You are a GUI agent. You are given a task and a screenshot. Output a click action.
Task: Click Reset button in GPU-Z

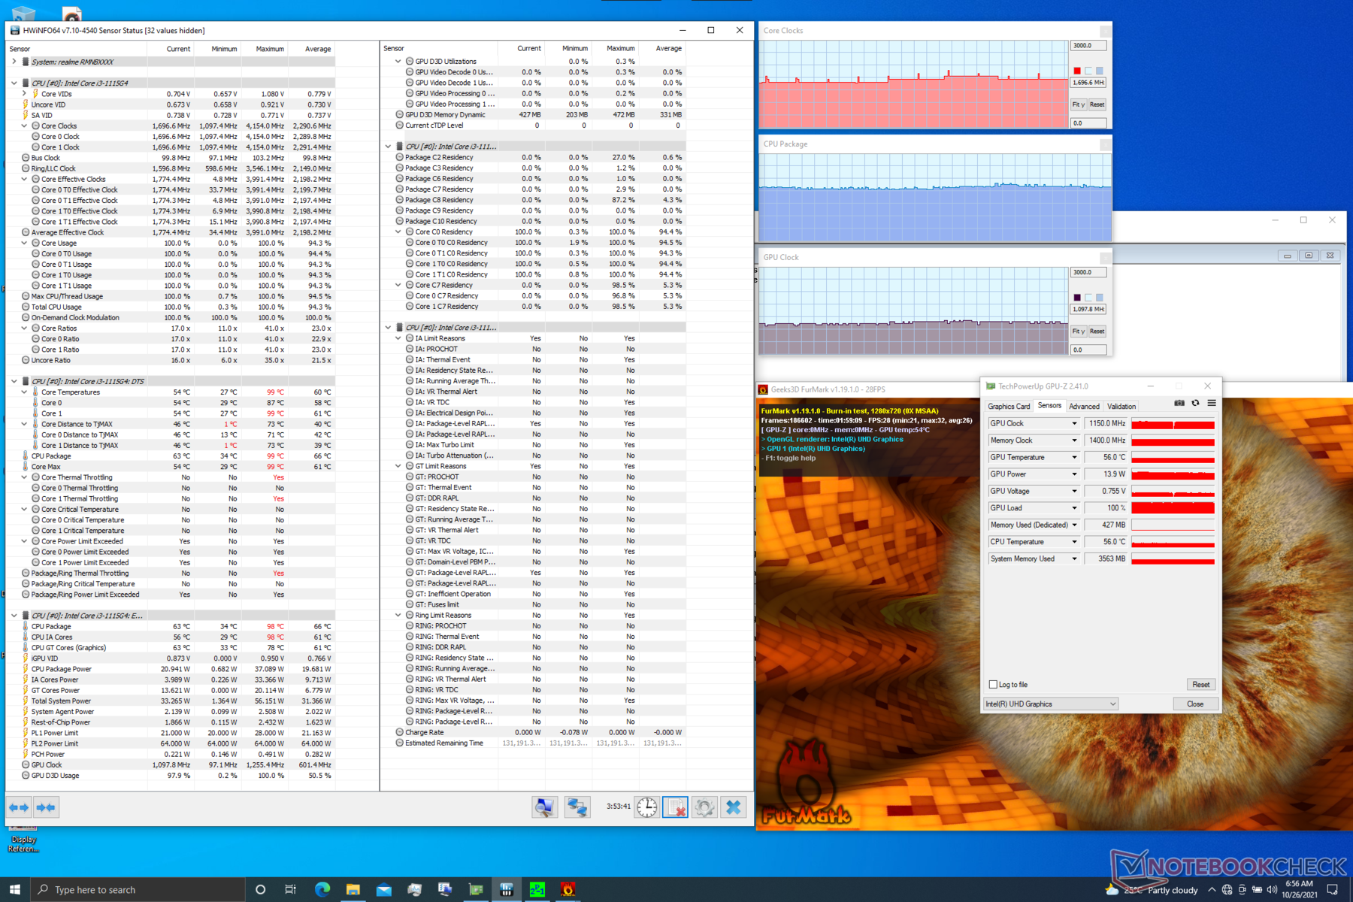tap(1200, 685)
